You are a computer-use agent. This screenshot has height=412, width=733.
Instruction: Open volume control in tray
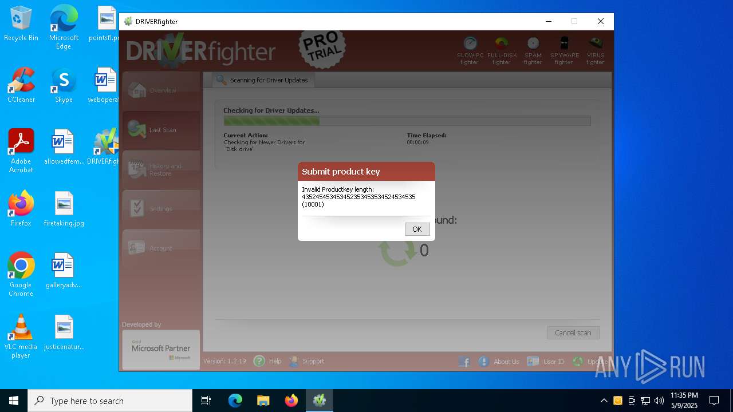pos(659,401)
